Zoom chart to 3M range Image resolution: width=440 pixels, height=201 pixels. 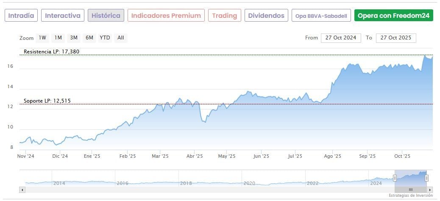[x=74, y=38]
